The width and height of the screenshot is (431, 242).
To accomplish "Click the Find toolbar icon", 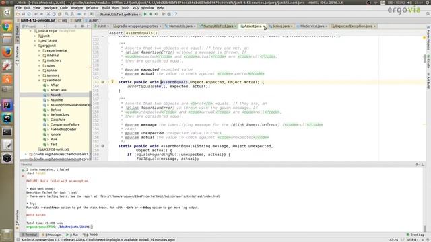I will point(67,14).
